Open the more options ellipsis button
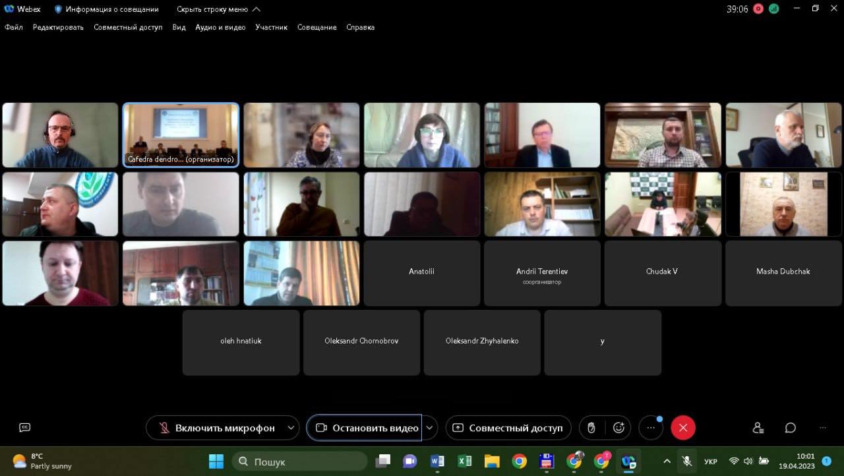This screenshot has height=476, width=844. click(651, 428)
